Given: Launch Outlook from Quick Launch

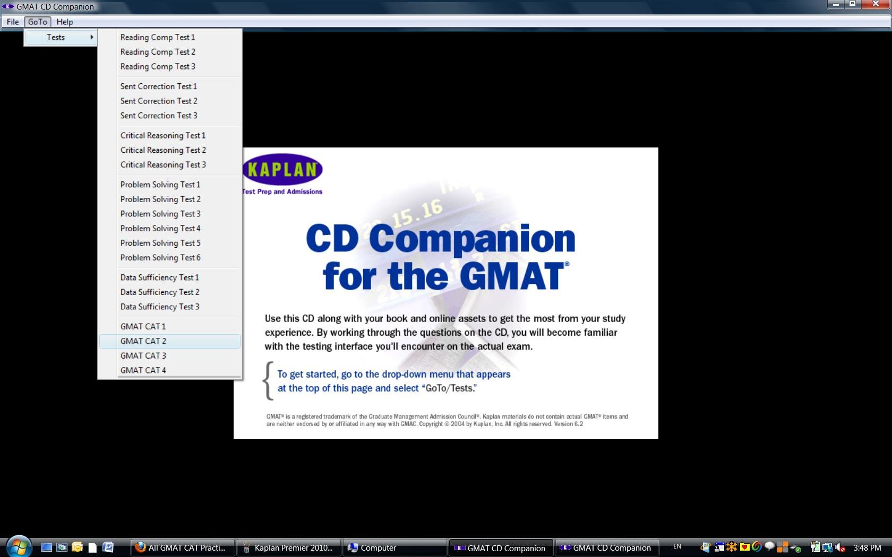Looking at the screenshot, I should point(78,547).
